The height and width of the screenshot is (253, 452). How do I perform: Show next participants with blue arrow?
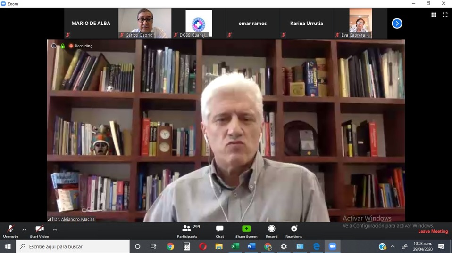(397, 23)
